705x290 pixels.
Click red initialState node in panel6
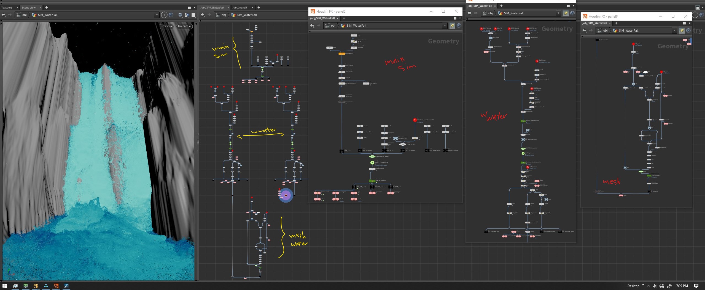pos(415,120)
